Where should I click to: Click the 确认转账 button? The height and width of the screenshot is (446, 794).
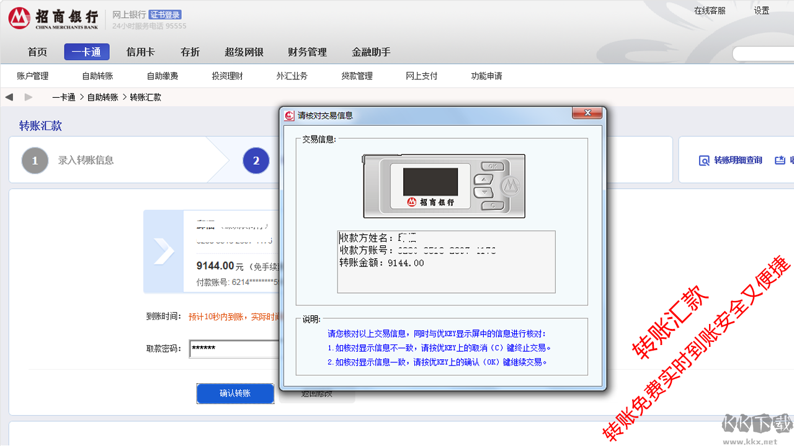coord(235,393)
